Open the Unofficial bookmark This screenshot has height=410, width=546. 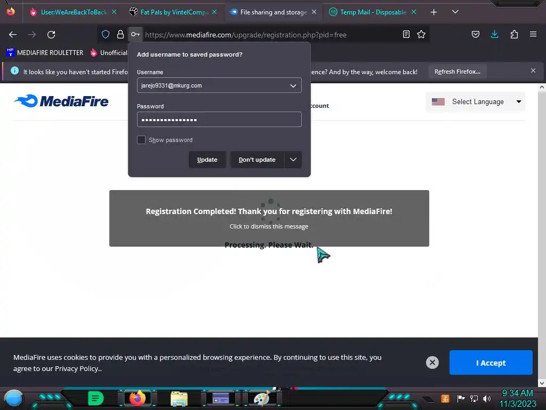click(x=109, y=53)
